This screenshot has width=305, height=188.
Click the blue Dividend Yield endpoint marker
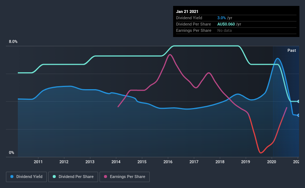(x=298, y=115)
